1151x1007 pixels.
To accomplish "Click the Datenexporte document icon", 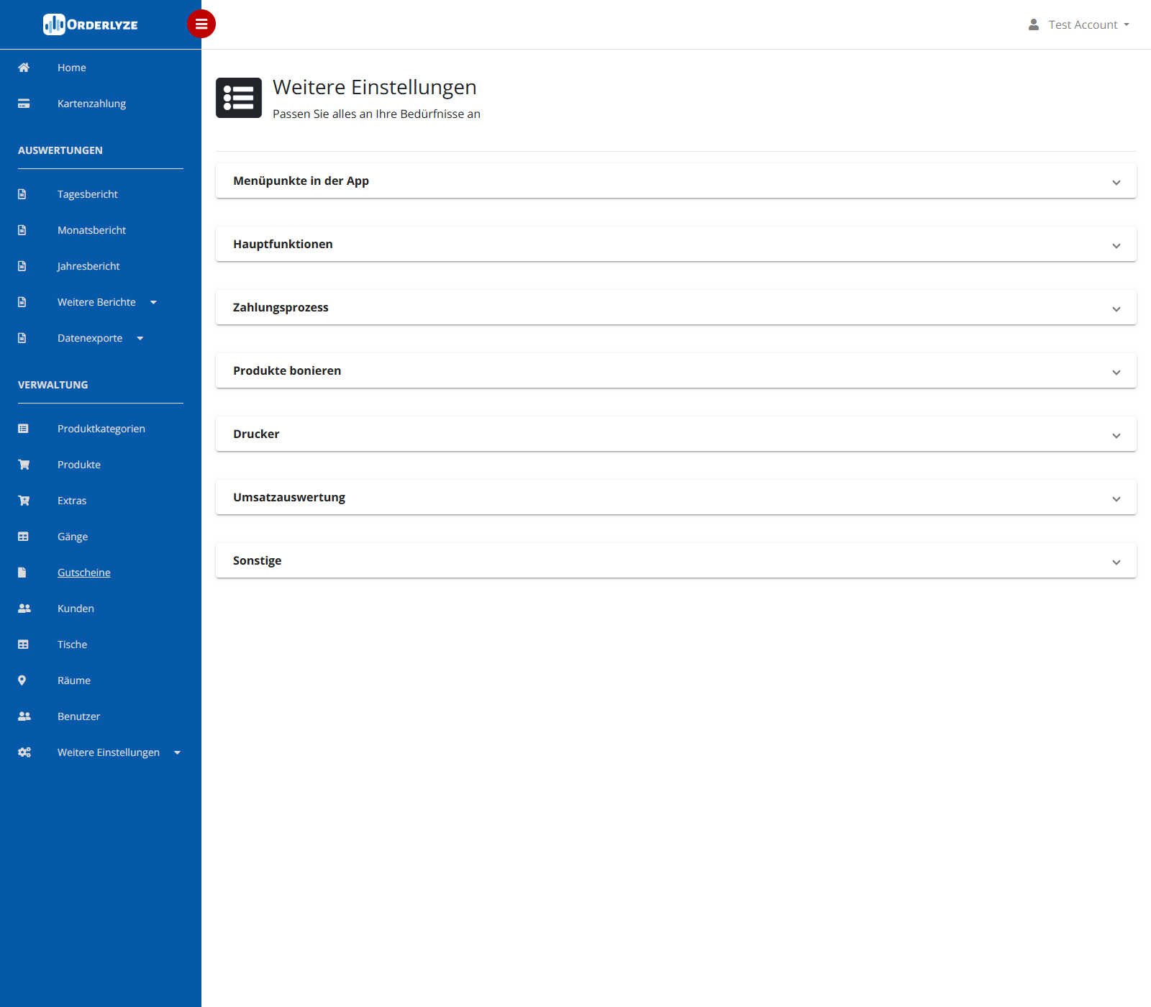I will (x=22, y=338).
